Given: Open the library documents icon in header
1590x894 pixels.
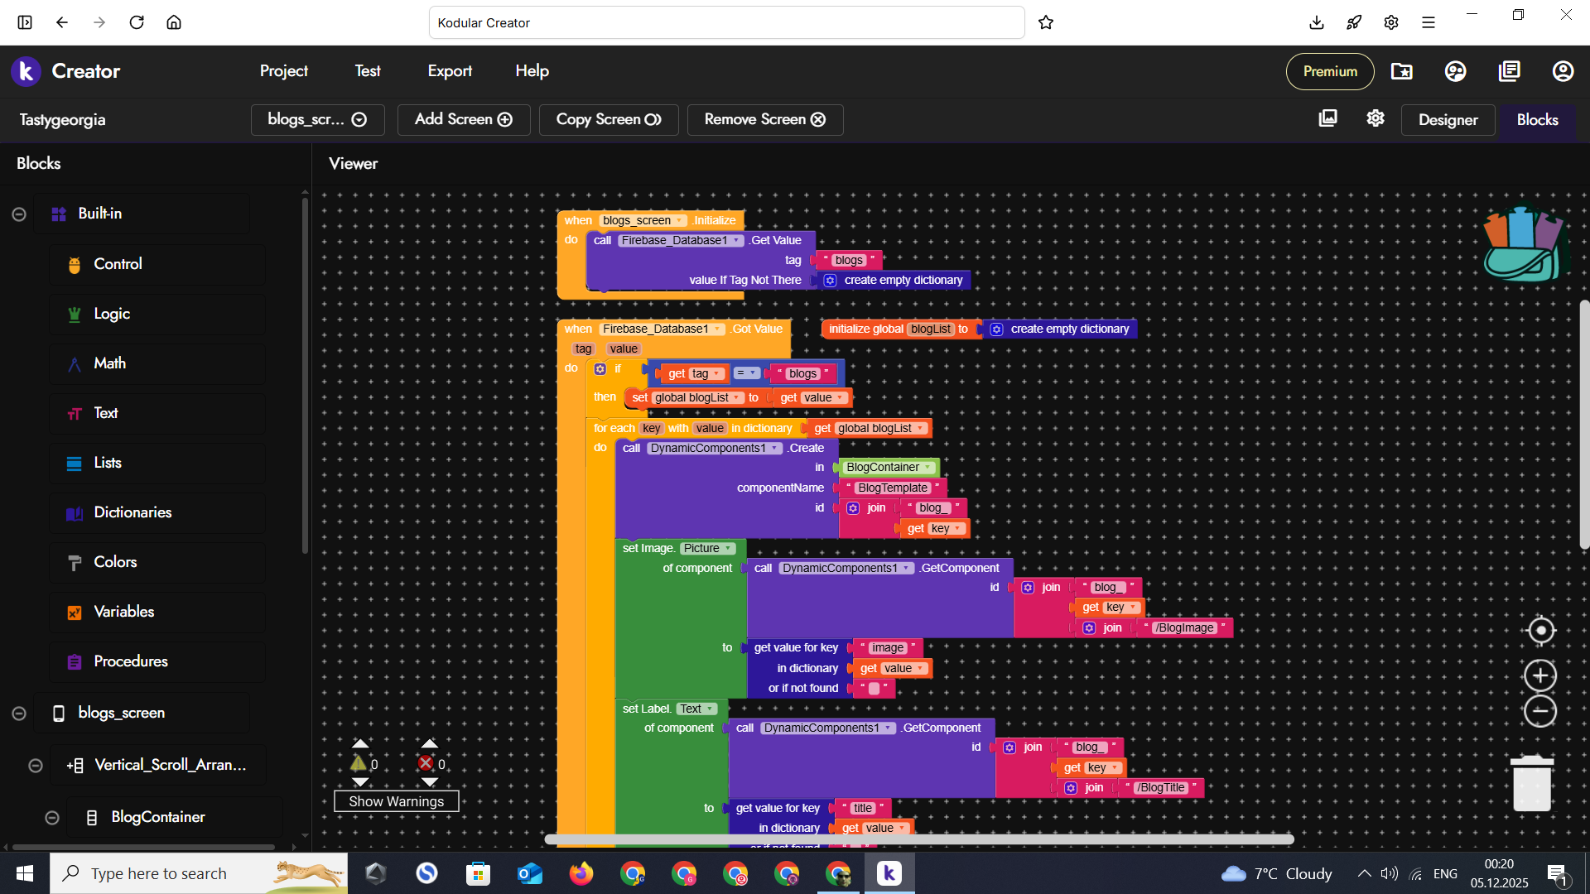Looking at the screenshot, I should point(1509,71).
